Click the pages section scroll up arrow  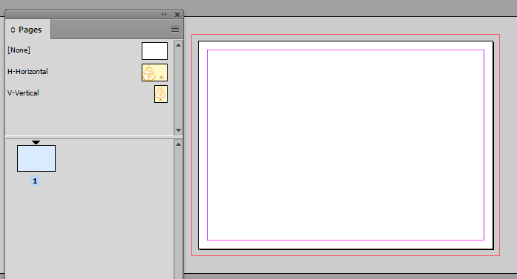point(178,144)
